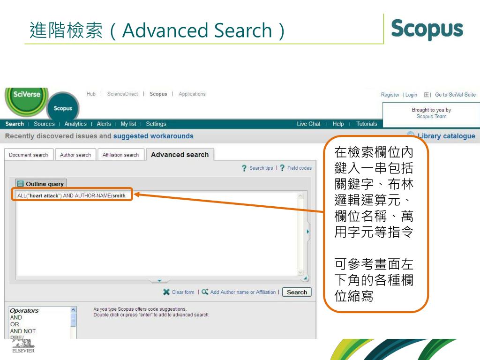This screenshot has height=360, width=480.
Task: Open the Alerts menu item
Action: coord(104,124)
